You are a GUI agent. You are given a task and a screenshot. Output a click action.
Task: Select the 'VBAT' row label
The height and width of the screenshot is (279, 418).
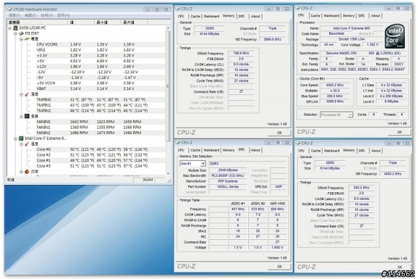click(41, 89)
